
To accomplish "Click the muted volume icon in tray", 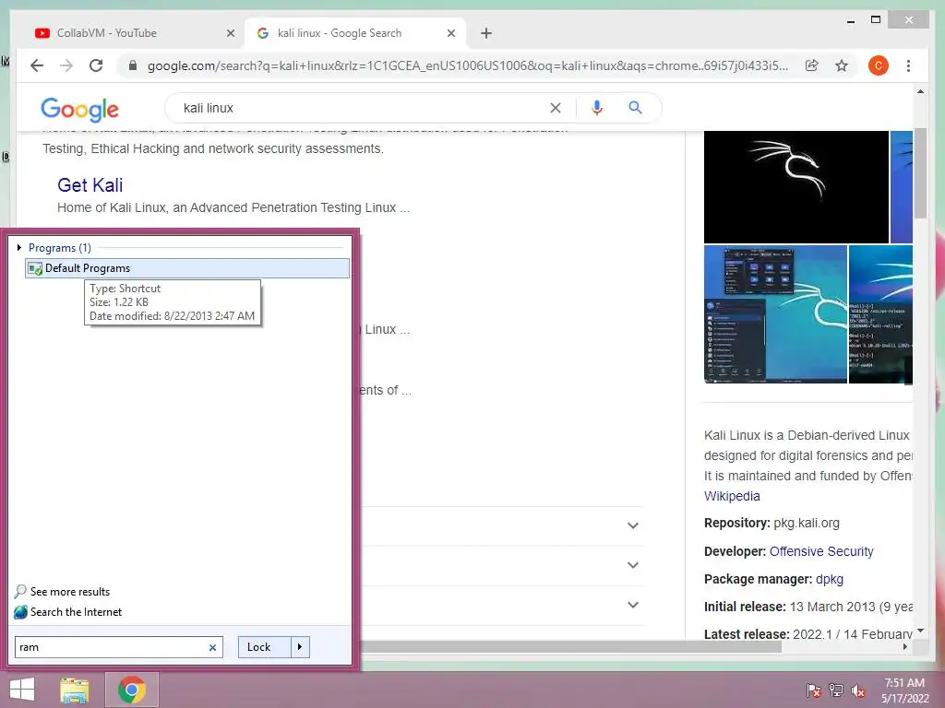I will (858, 690).
